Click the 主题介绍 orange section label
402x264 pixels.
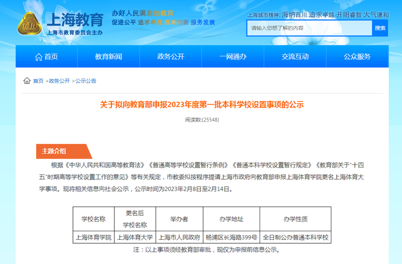(64, 151)
